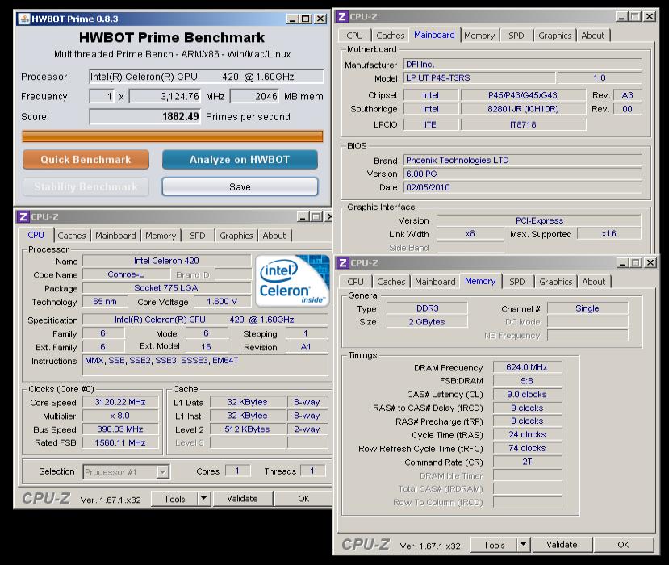Click the 1.600 V Core Voltage value

(222, 302)
